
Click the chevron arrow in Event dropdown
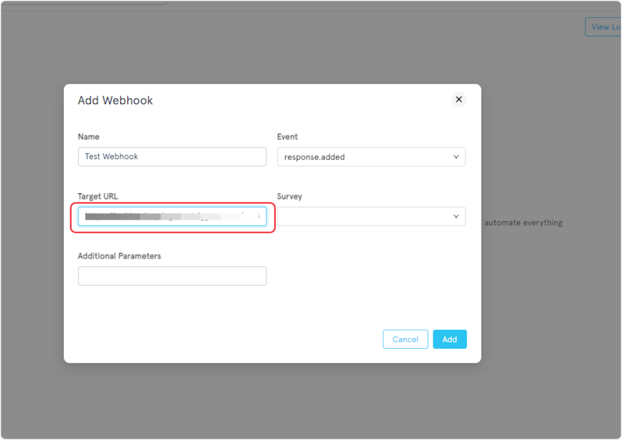click(x=456, y=157)
